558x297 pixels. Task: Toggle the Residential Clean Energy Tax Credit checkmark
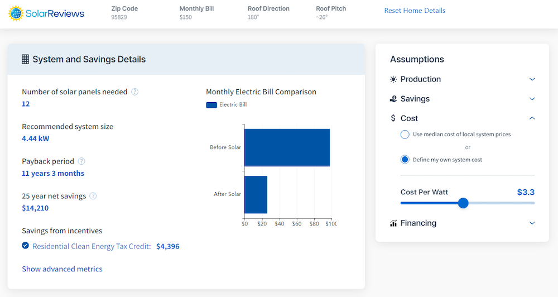pyautogui.click(x=25, y=246)
